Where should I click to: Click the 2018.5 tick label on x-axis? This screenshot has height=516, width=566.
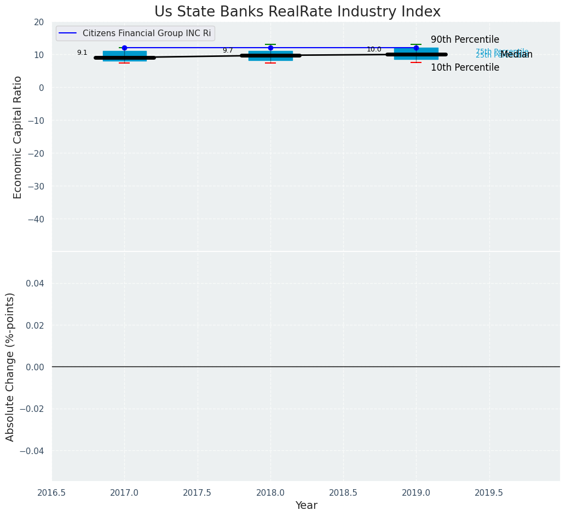tap(343, 493)
